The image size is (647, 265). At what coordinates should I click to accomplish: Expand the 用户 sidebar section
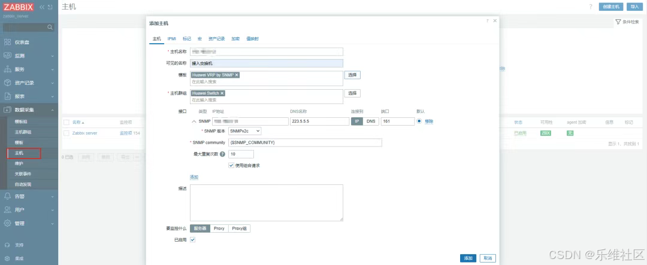click(x=53, y=210)
